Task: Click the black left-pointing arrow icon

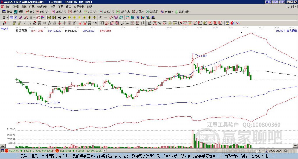Action: 59,18
